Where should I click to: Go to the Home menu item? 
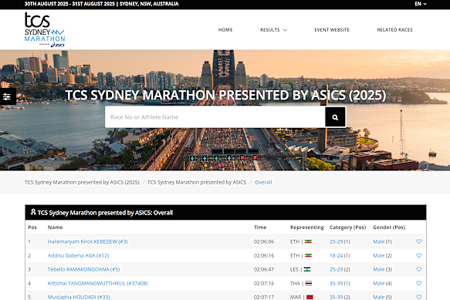225,30
